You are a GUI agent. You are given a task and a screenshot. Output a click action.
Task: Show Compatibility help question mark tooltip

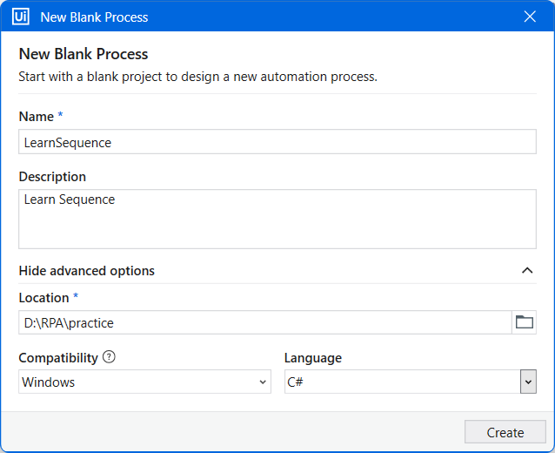109,357
